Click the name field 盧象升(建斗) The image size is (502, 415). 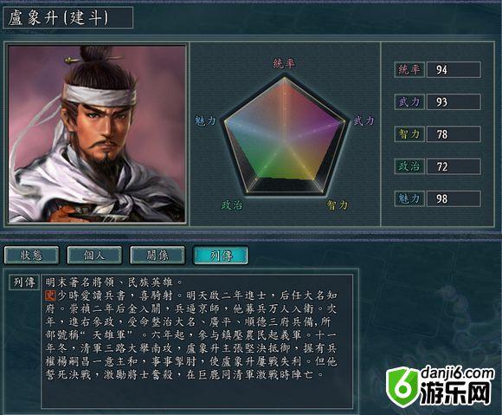click(68, 17)
